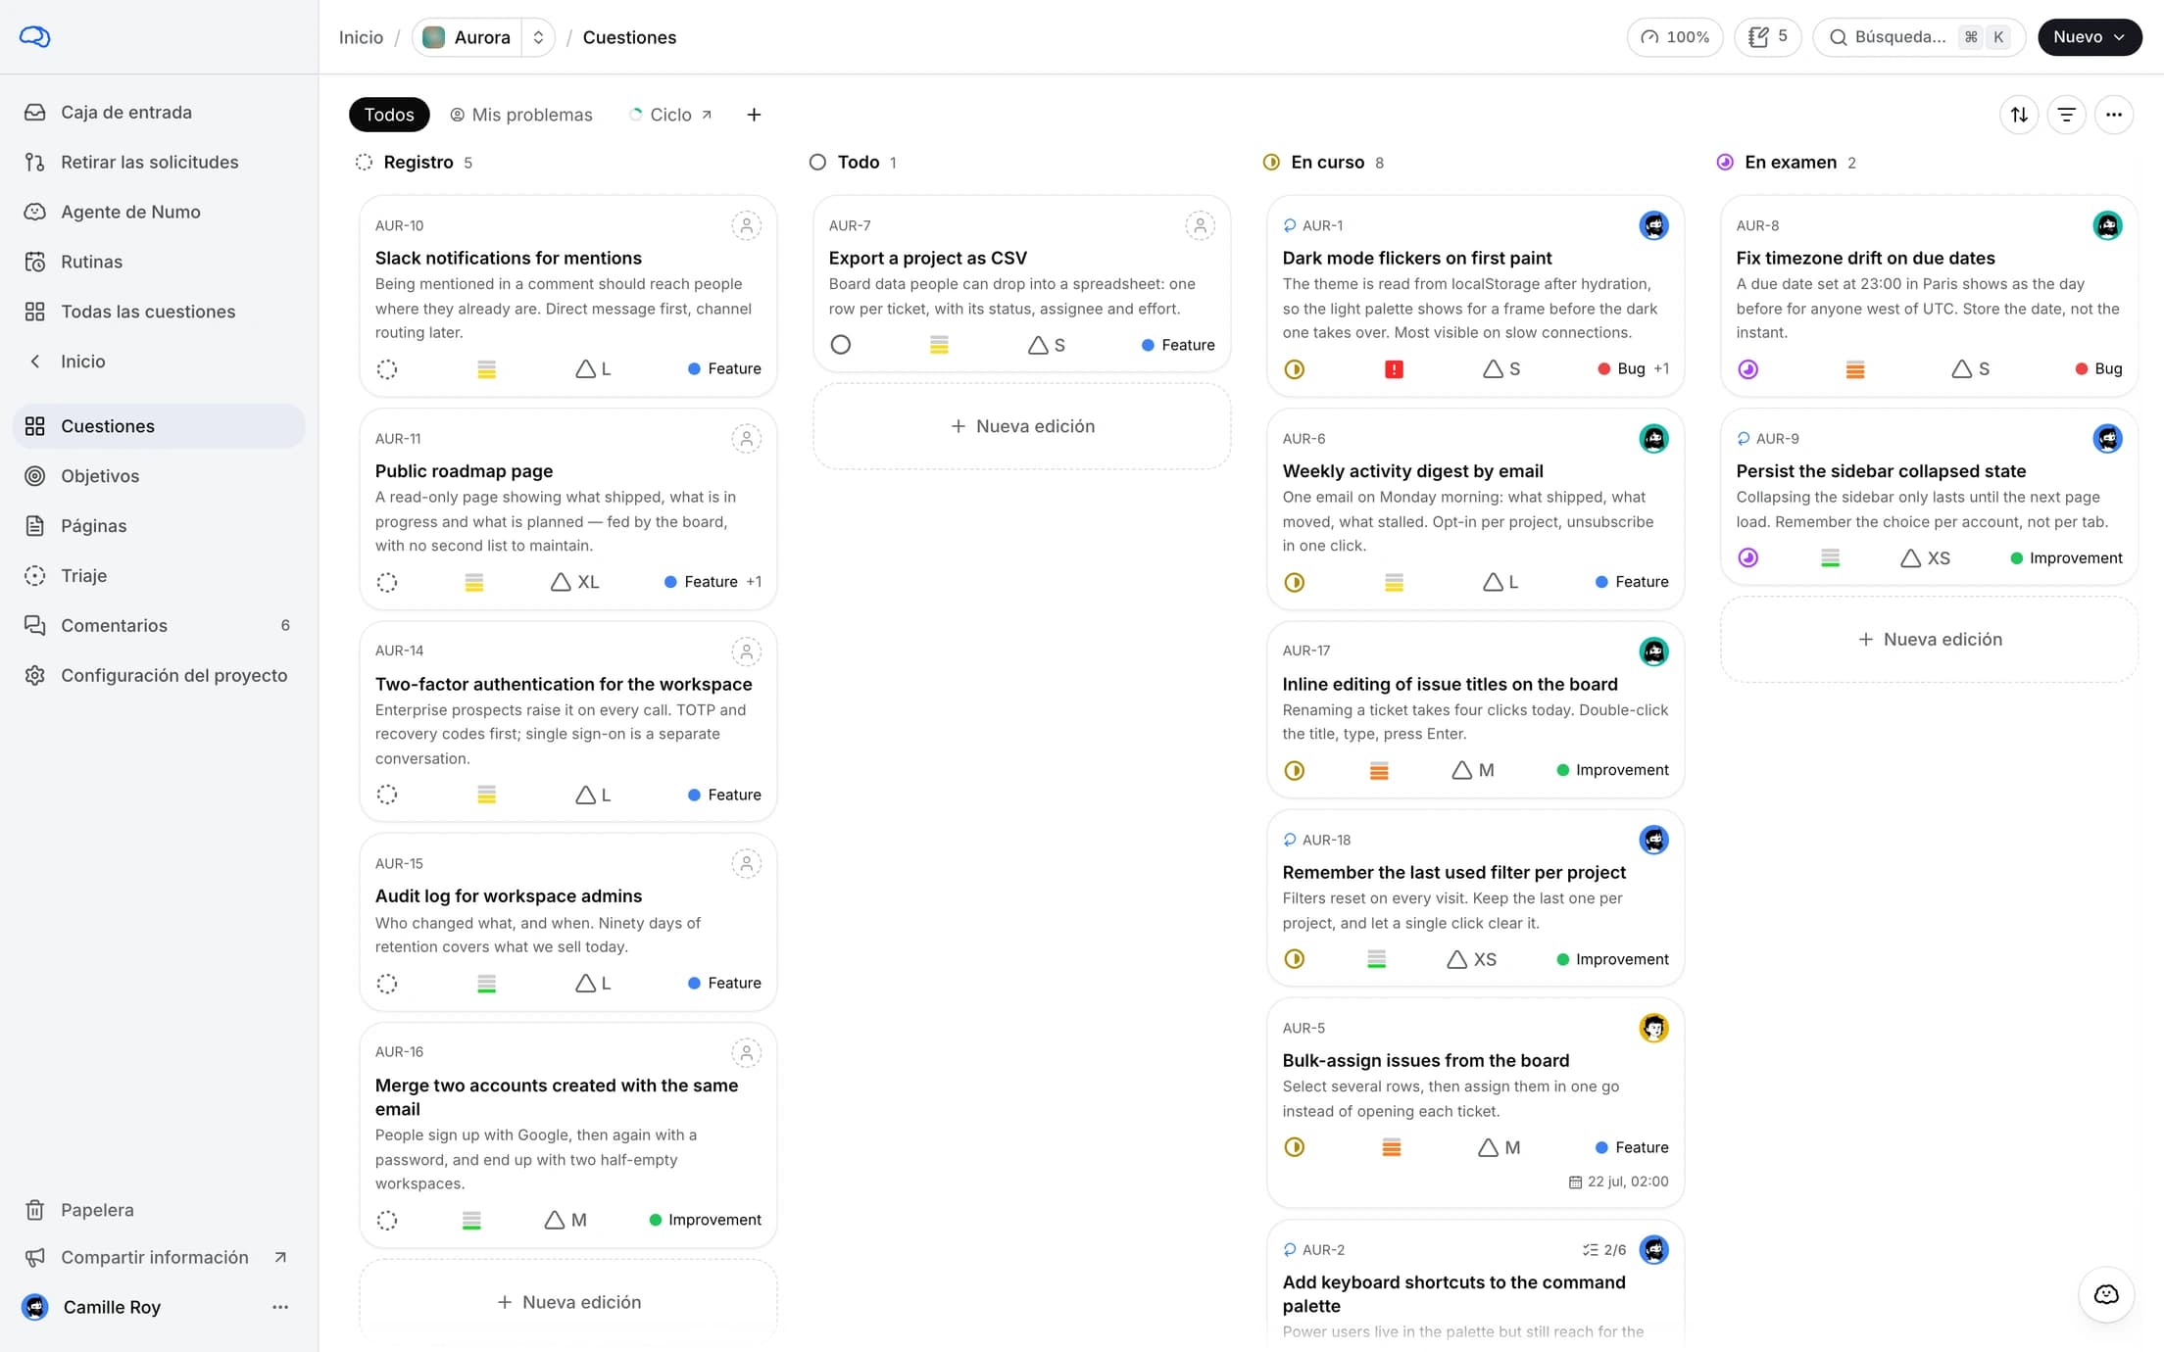The image size is (2164, 1352).
Task: Select the Todos view tab
Action: [389, 115]
